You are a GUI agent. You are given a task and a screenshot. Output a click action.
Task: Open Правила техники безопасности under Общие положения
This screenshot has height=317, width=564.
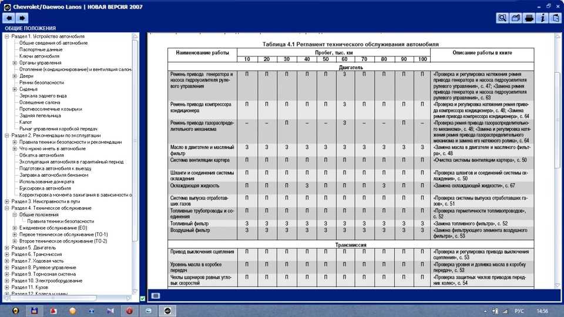(x=61, y=221)
